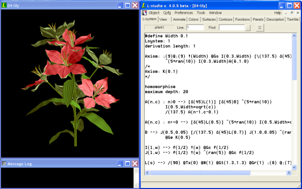Click the 04-lily window L icon
The height and width of the screenshot is (189, 302).
4,6
